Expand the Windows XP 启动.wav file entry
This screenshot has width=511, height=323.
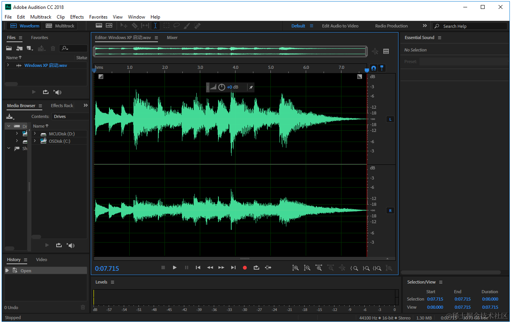pyautogui.click(x=8, y=65)
